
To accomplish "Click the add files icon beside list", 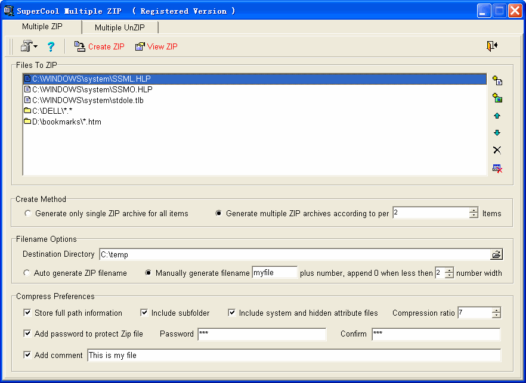I will (497, 81).
